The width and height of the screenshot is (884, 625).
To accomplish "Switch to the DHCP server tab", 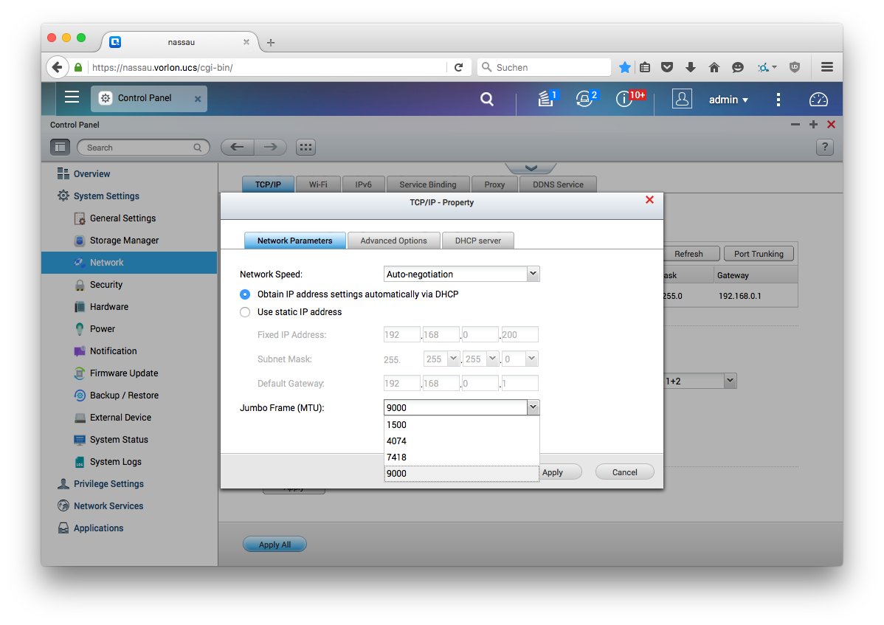I will coord(478,241).
